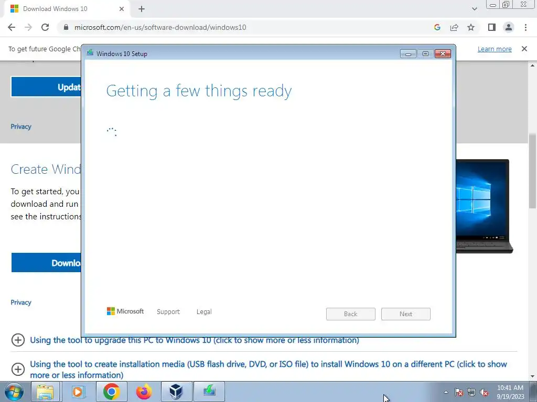Click the page vertical scrollbar thumb

pyautogui.click(x=533, y=170)
